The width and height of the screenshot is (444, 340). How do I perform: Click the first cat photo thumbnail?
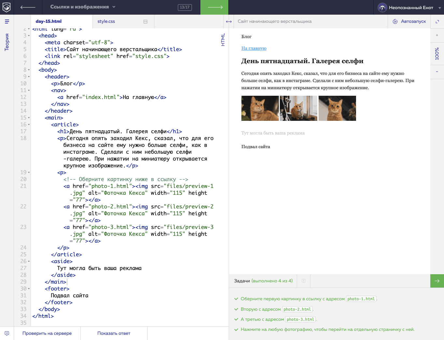[260, 108]
